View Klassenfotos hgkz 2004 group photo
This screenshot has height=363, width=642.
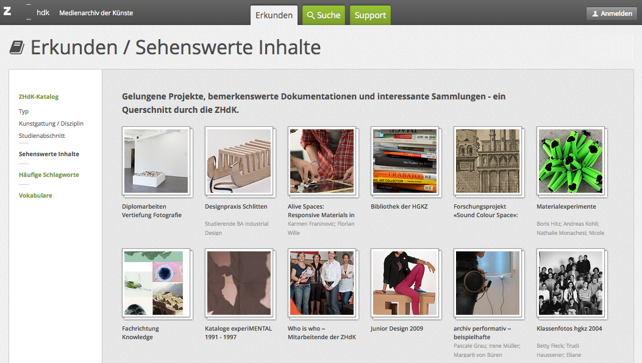pyautogui.click(x=571, y=283)
